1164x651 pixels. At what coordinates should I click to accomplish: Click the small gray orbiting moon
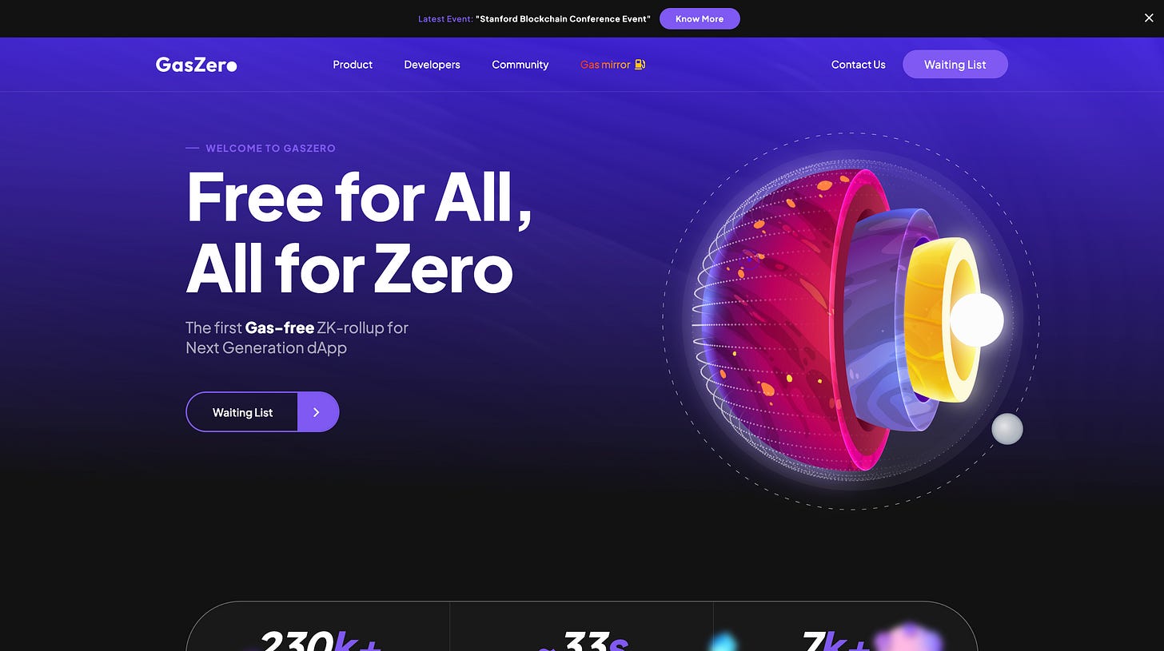pyautogui.click(x=1007, y=429)
